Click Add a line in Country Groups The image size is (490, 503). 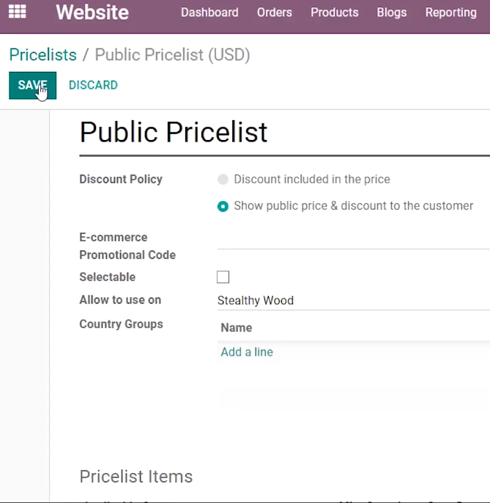point(247,352)
